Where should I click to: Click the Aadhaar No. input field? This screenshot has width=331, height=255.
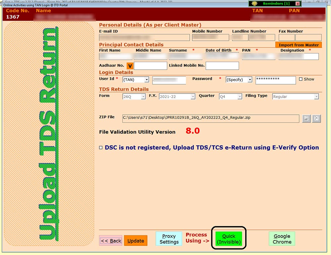pos(150,66)
